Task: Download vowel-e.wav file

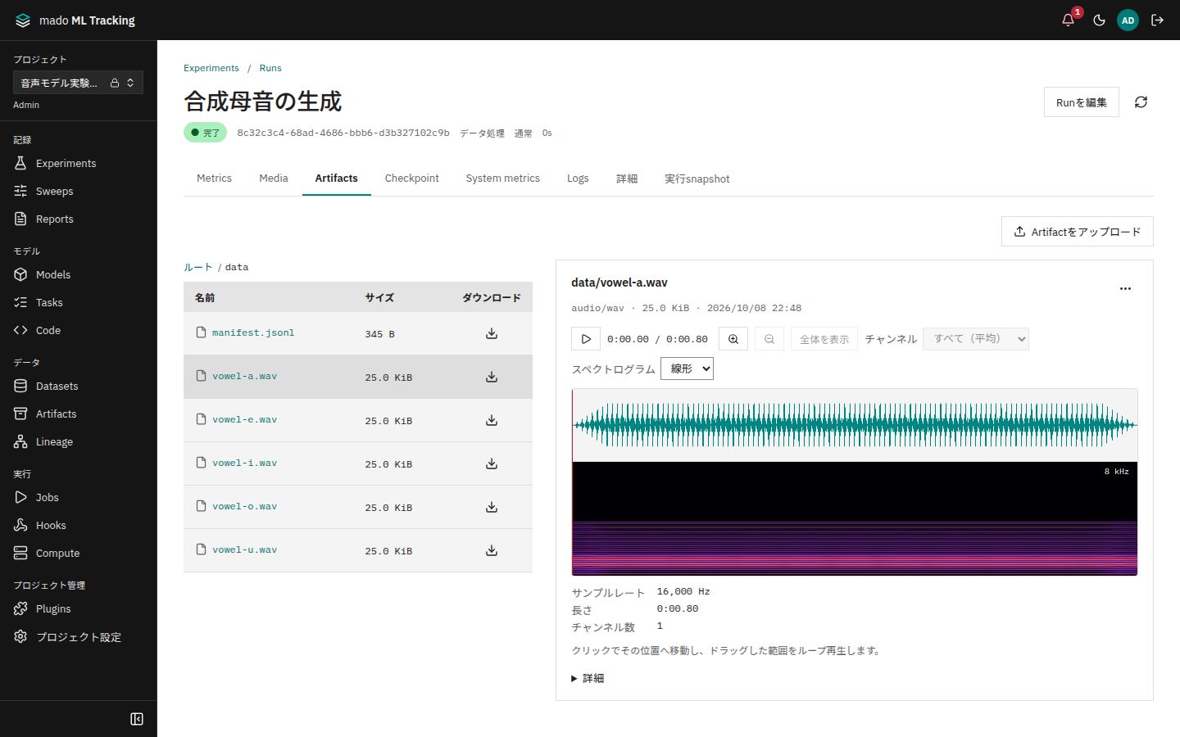Action: coord(492,420)
